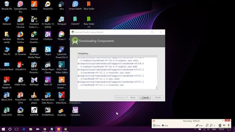Open Microsoft Edge from the taskbar
The image size is (235, 132).
point(23,129)
